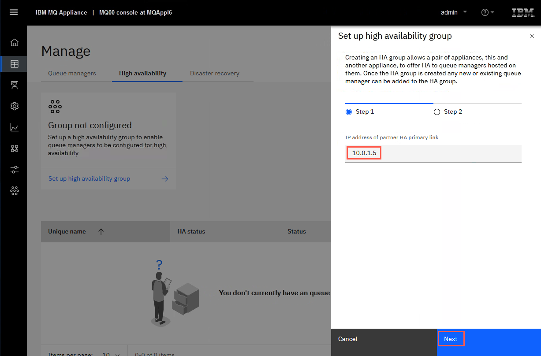Viewport: 541px width, 356px height.
Task: Click the Group not configured heading
Action: 90,126
